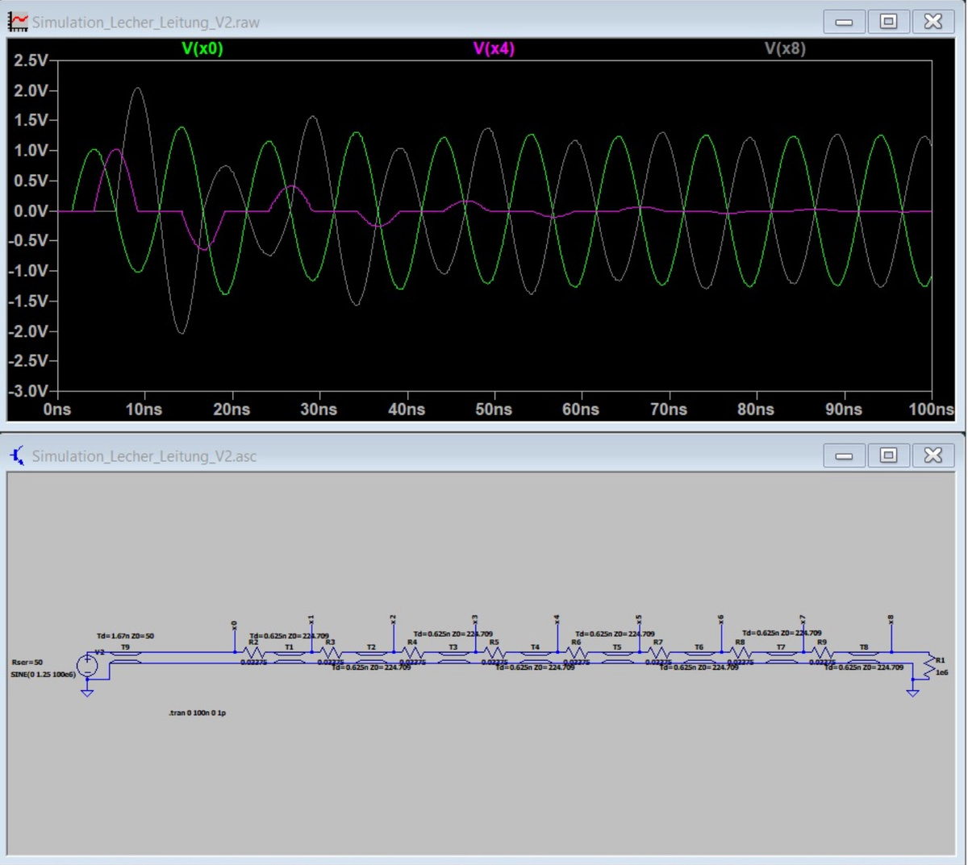Select transmission line T6
Viewport: 968px width, 865px height.
tap(699, 657)
